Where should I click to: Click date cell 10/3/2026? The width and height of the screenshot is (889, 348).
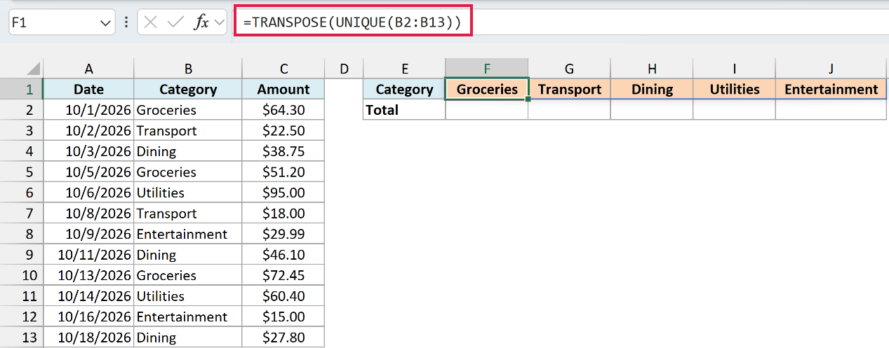click(x=88, y=151)
